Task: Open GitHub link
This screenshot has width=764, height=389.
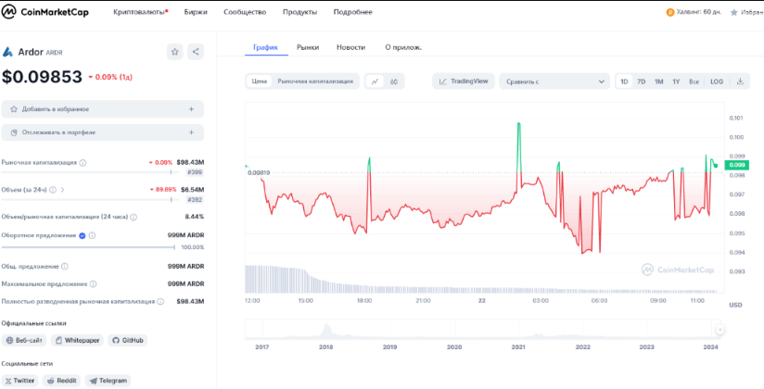Action: [128, 340]
